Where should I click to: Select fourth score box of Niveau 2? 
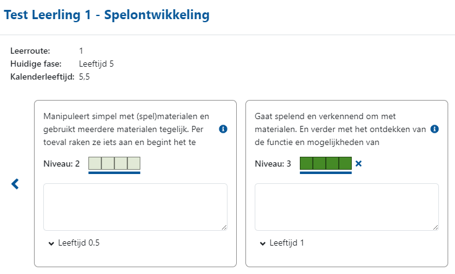134,164
